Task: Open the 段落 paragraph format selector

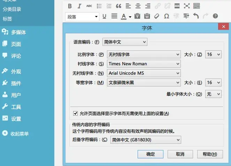Action: pyautogui.click(x=82, y=16)
